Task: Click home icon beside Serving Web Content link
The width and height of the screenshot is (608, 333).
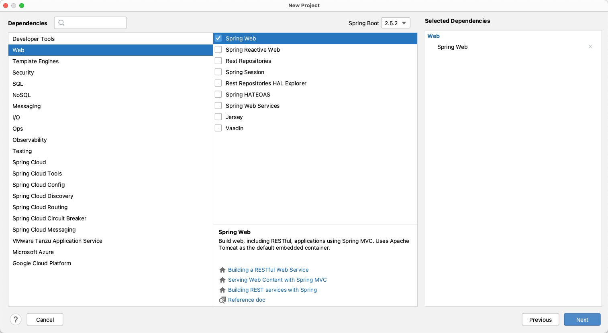Action: 222,280
